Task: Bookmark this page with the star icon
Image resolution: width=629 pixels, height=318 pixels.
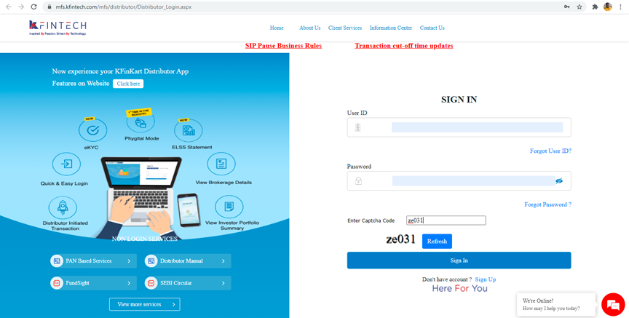Action: 579,7
